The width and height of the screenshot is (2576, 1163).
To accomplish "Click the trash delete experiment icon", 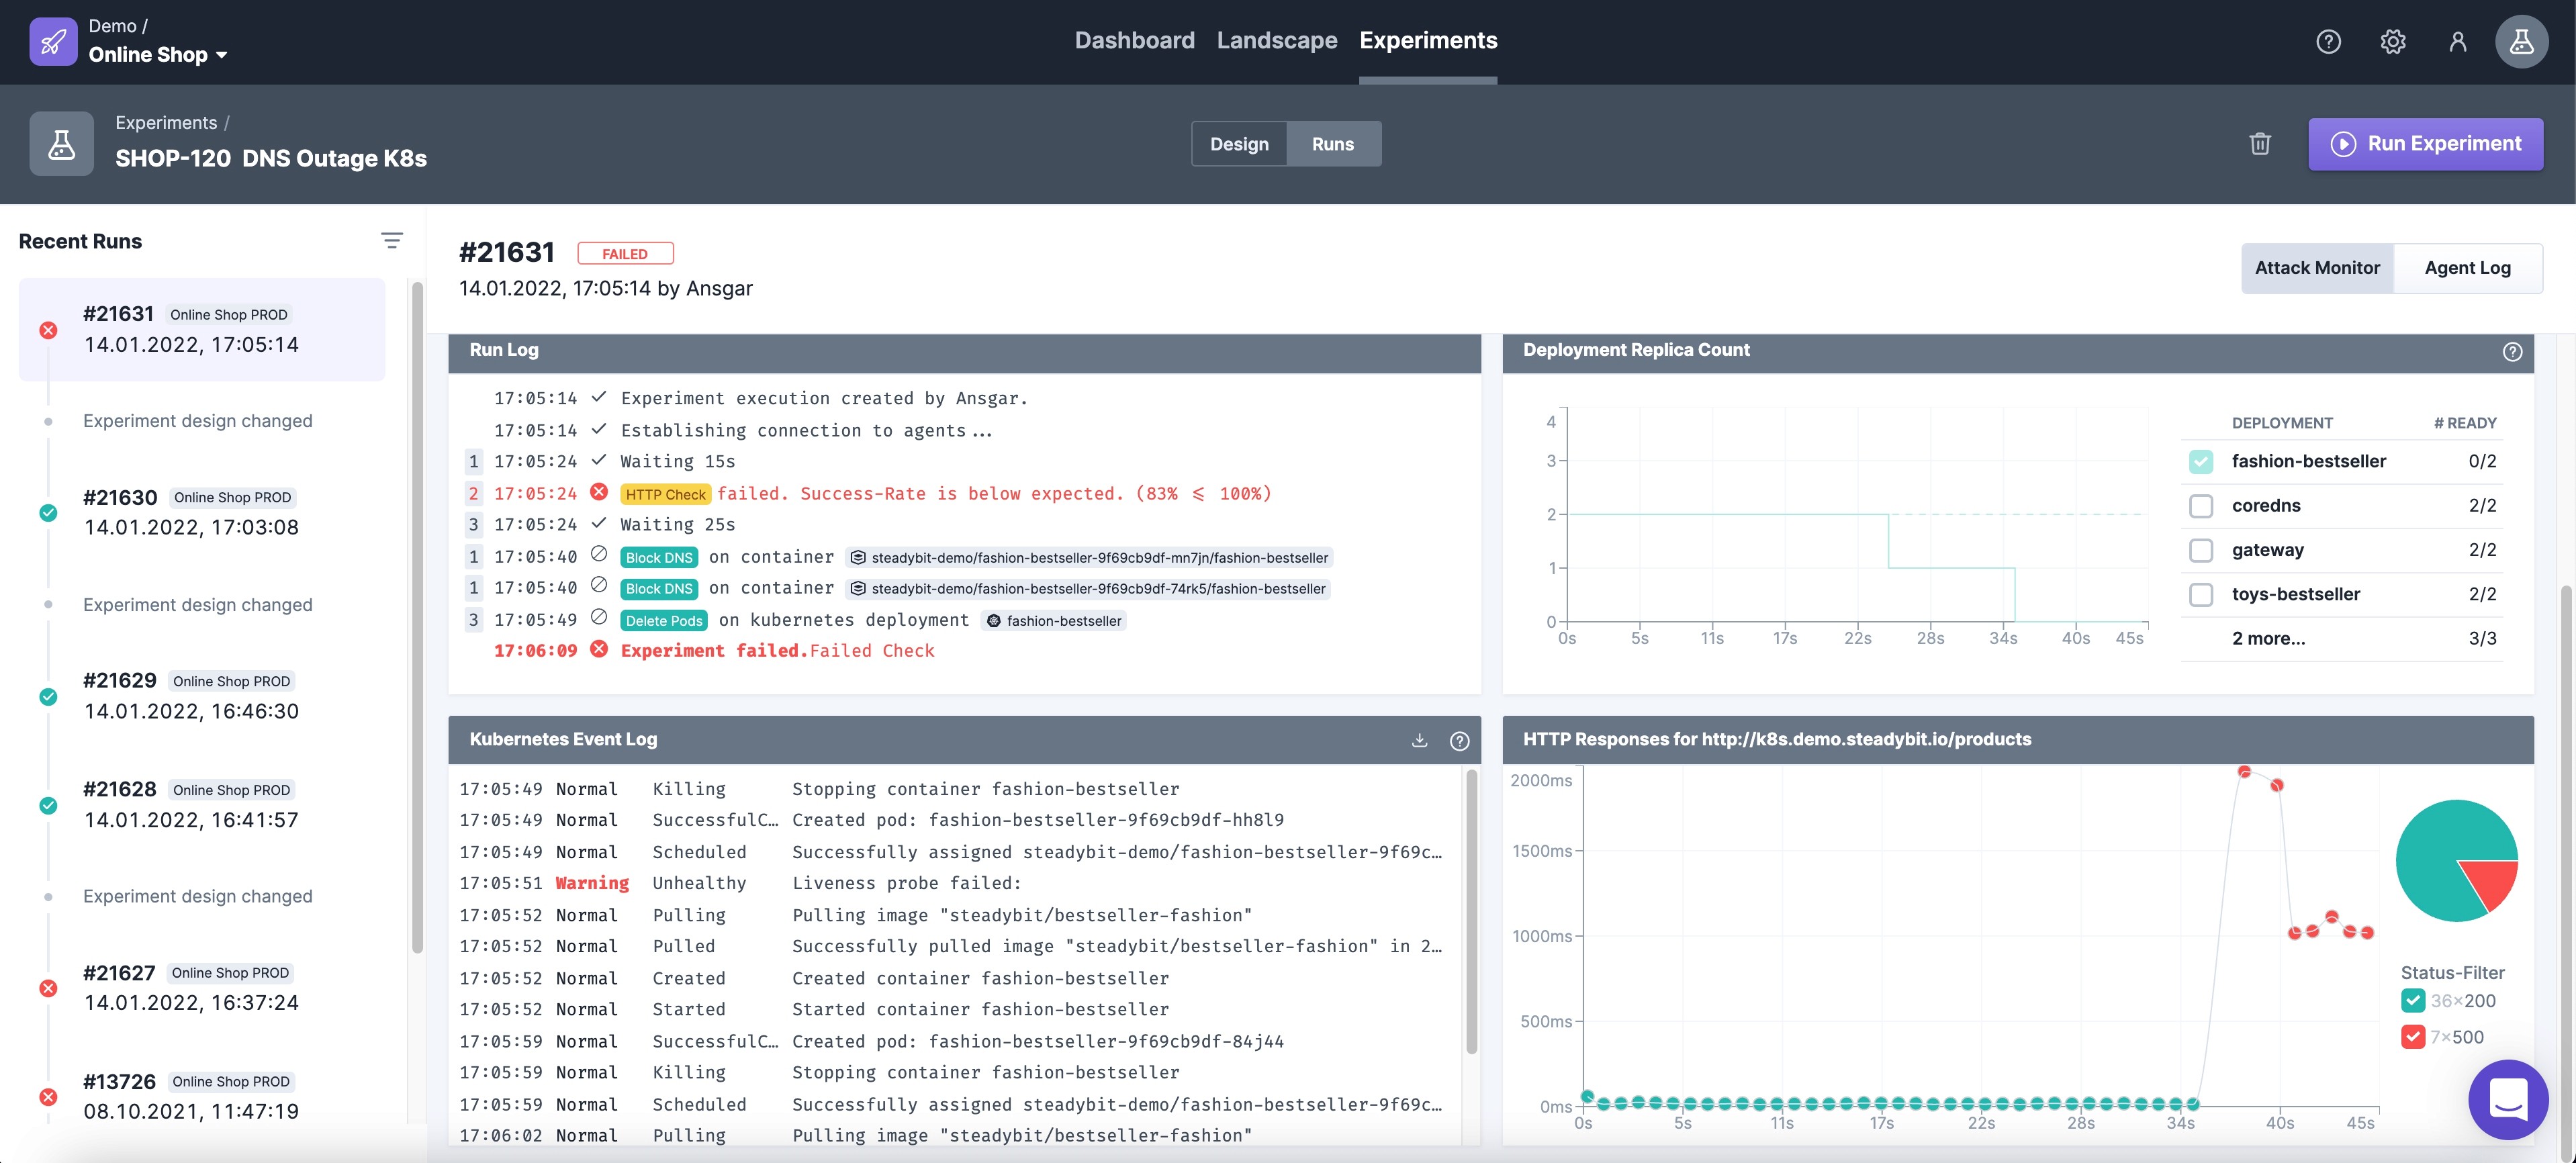I will pos(2259,144).
